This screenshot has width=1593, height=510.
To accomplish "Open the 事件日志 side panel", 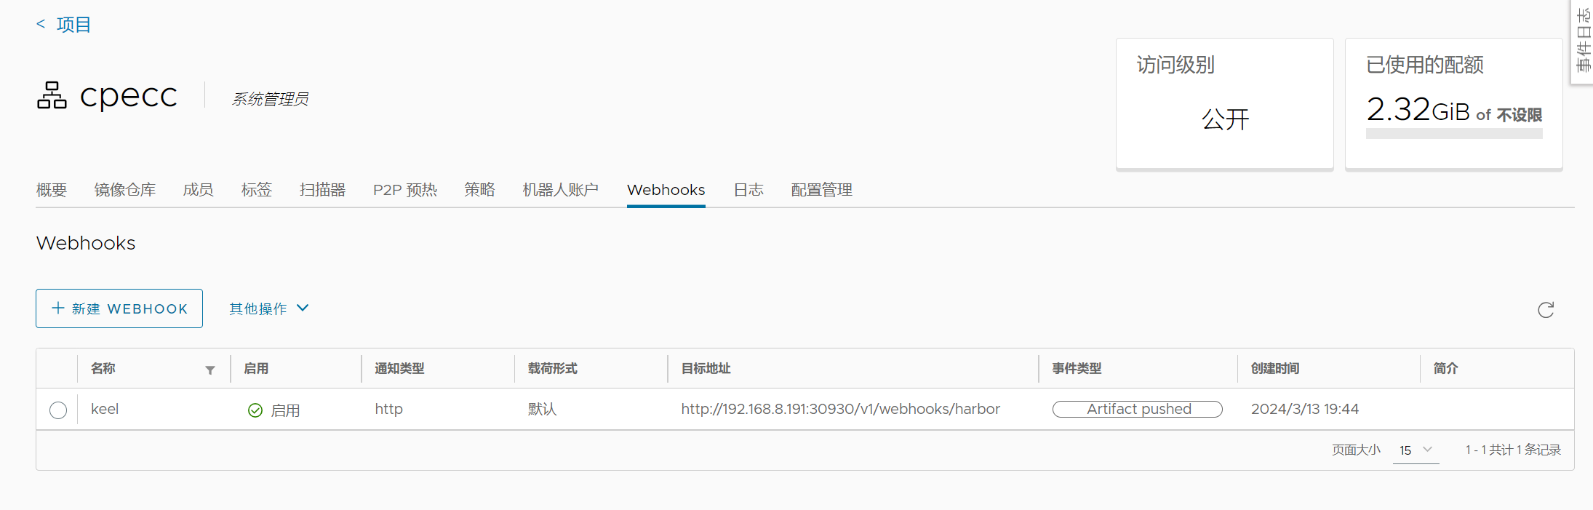I will (1583, 40).
